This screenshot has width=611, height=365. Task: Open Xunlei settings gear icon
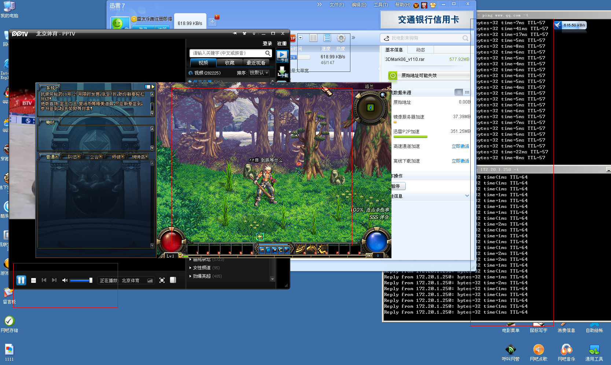[x=341, y=38]
